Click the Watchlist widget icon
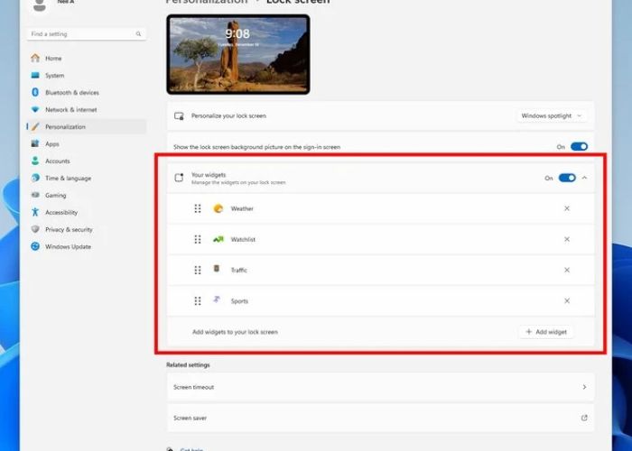Image resolution: width=632 pixels, height=451 pixels. pos(218,239)
